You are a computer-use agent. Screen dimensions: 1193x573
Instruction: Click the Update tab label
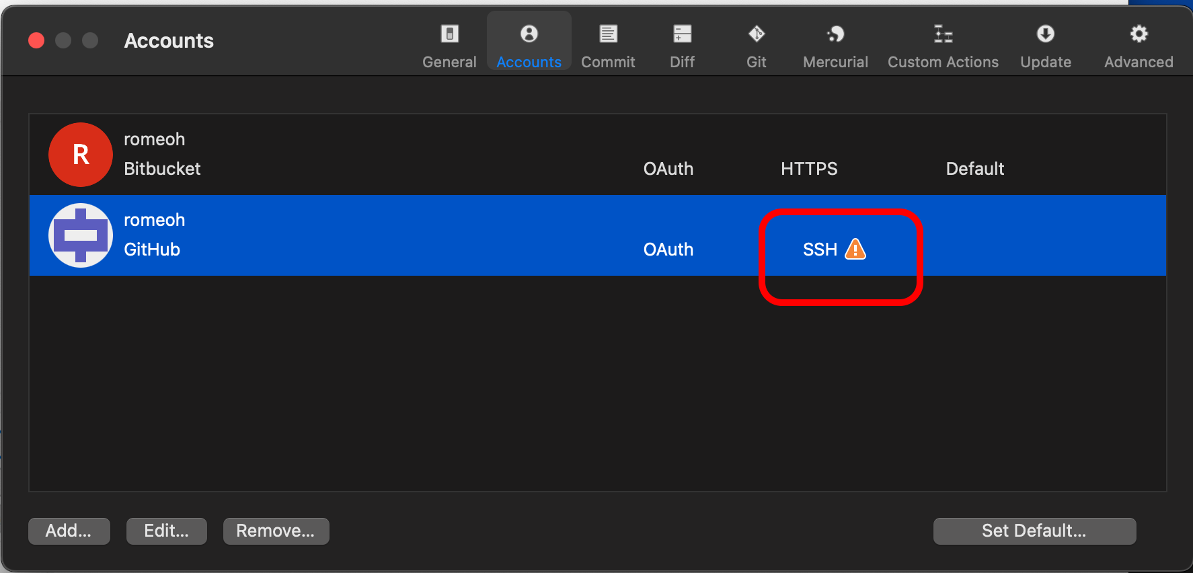tap(1046, 62)
